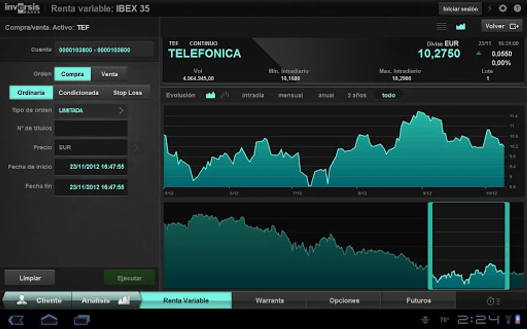This screenshot has height=329, width=527.
Task: Click the Nº de títulos input field
Action: tap(91, 128)
